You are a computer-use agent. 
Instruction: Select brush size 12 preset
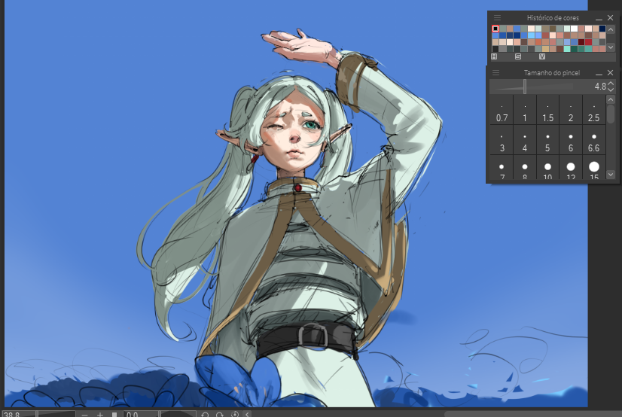pos(571,169)
